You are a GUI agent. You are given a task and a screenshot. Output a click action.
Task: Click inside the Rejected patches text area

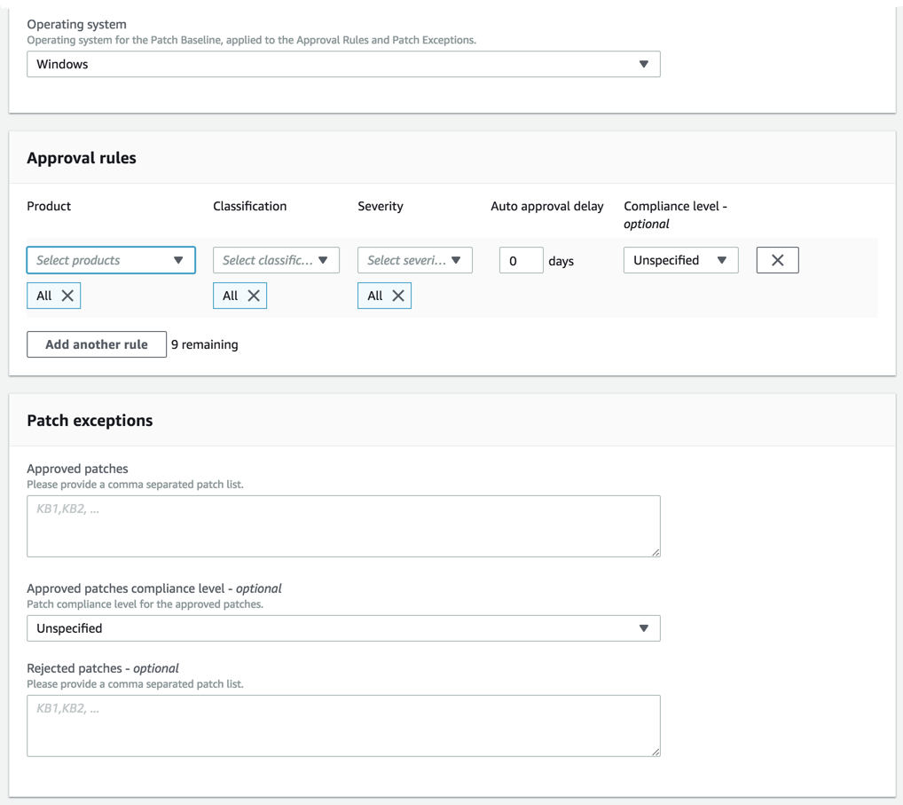point(343,724)
